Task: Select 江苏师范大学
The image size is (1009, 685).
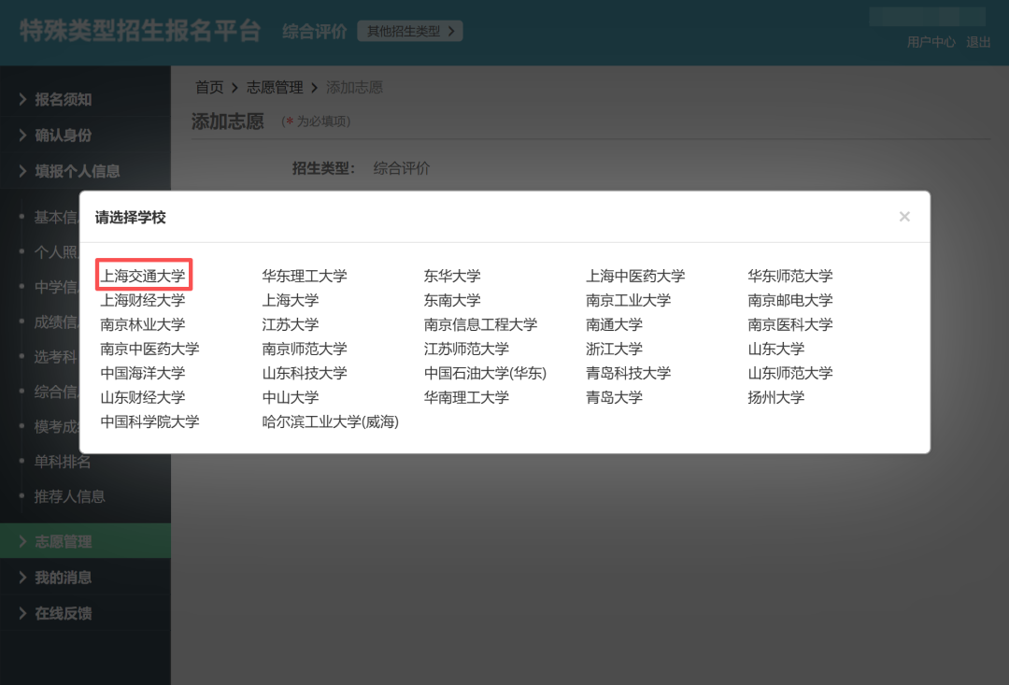Action: [x=466, y=349]
